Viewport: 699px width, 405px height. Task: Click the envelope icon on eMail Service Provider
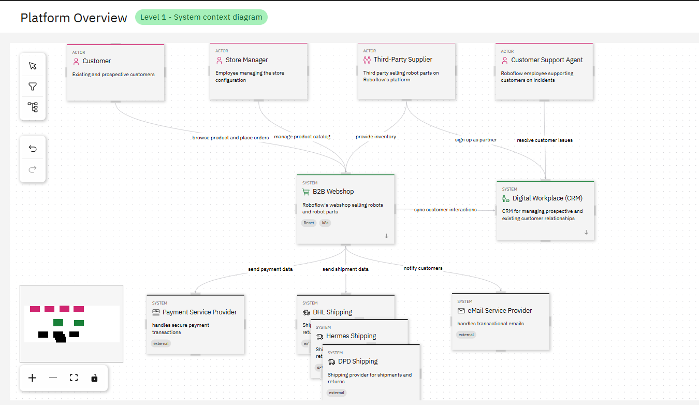point(461,311)
